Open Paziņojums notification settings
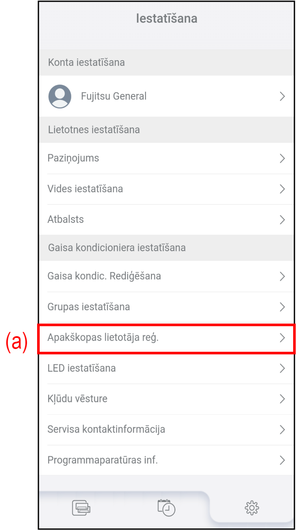The width and height of the screenshot is (297, 531). click(x=166, y=158)
